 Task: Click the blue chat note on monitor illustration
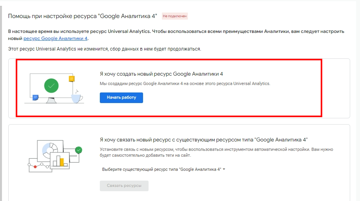click(x=35, y=97)
